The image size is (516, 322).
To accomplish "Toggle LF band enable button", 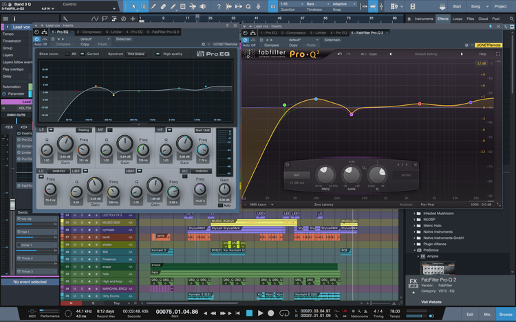I will 51,130.
